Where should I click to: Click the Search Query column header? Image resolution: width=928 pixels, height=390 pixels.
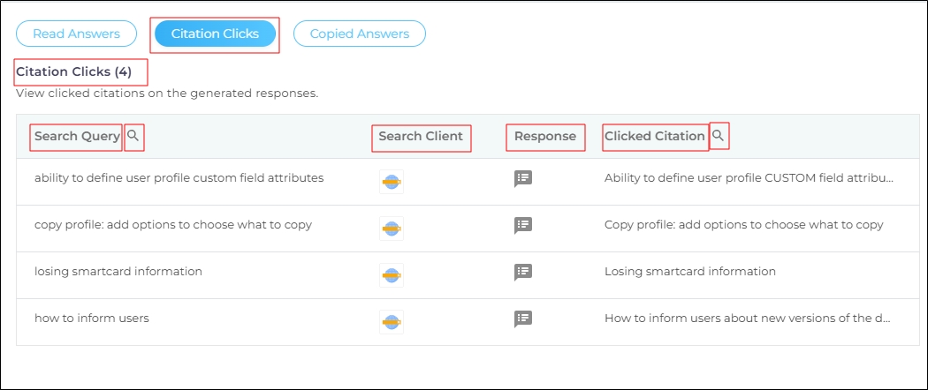click(77, 137)
